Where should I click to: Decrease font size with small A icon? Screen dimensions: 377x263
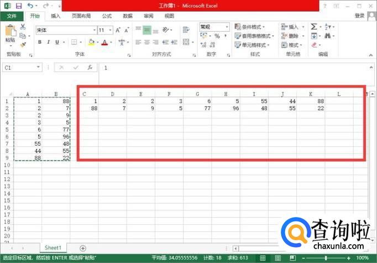127,30
